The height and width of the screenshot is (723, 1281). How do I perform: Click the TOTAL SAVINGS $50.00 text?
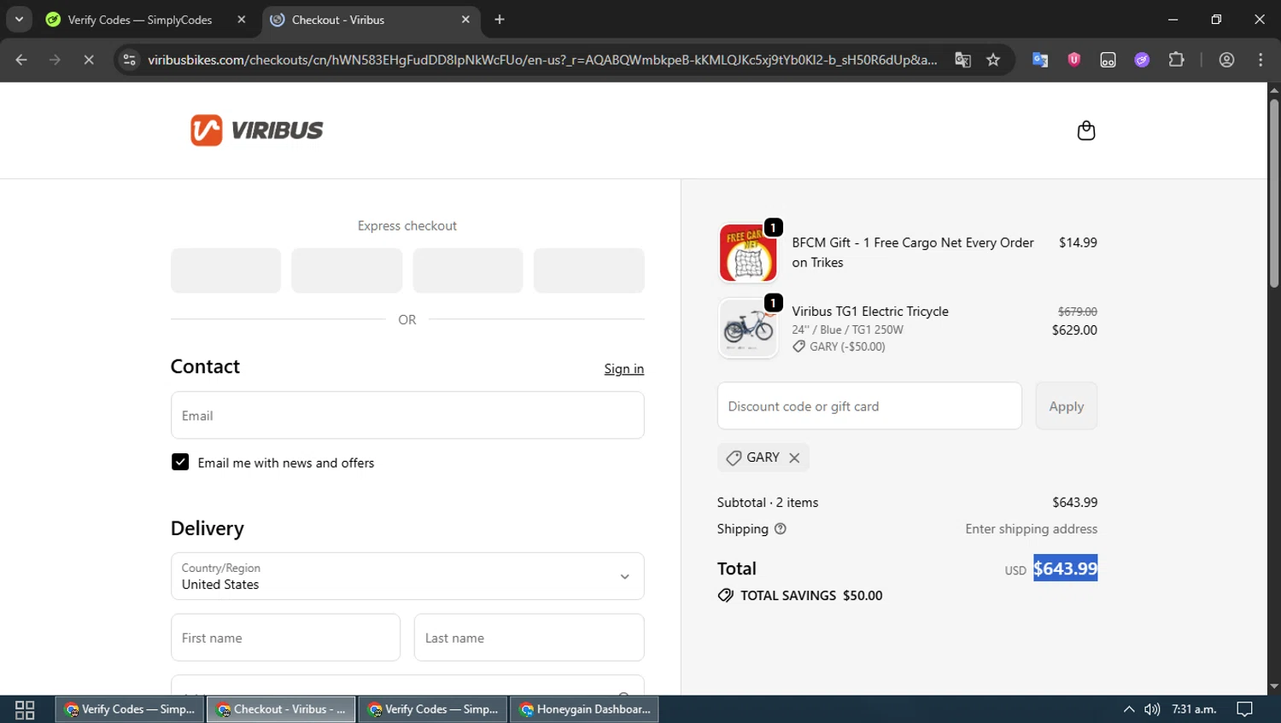pyautogui.click(x=811, y=596)
